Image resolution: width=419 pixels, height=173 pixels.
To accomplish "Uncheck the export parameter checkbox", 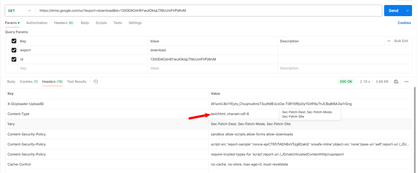I will point(14,50).
